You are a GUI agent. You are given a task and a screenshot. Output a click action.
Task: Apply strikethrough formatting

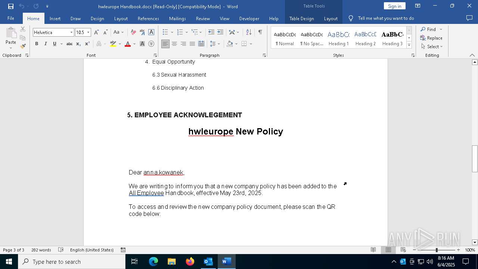[x=69, y=44]
